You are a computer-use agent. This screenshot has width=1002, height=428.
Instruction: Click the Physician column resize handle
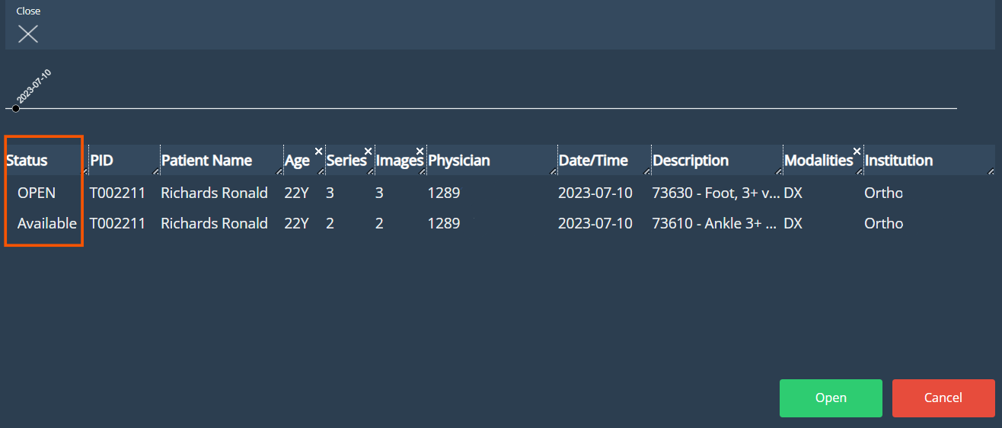tap(552, 172)
